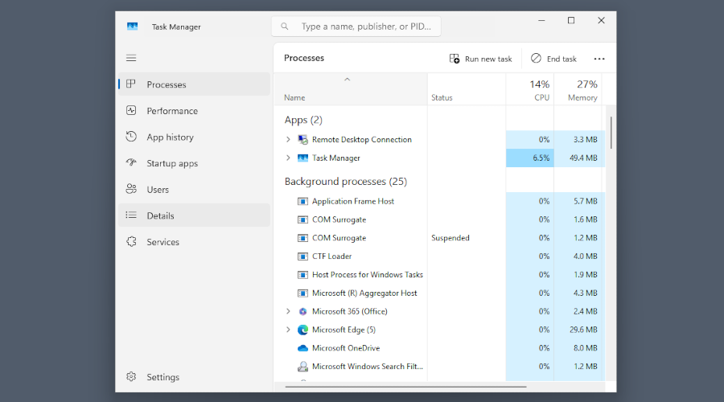Click the 4.3 MB memory value
The image size is (724, 402).
tap(586, 293)
